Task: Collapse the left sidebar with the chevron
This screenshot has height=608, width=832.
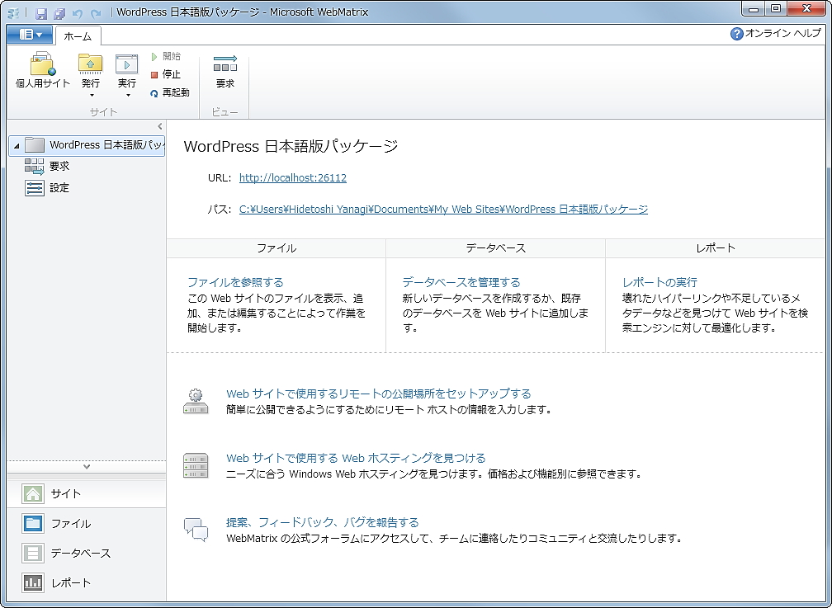Action: pos(160,125)
